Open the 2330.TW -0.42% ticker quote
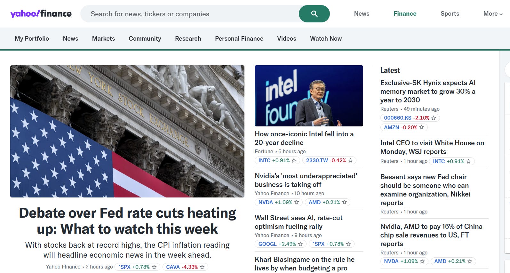Screen dimensions: 510x273 [x=326, y=160]
